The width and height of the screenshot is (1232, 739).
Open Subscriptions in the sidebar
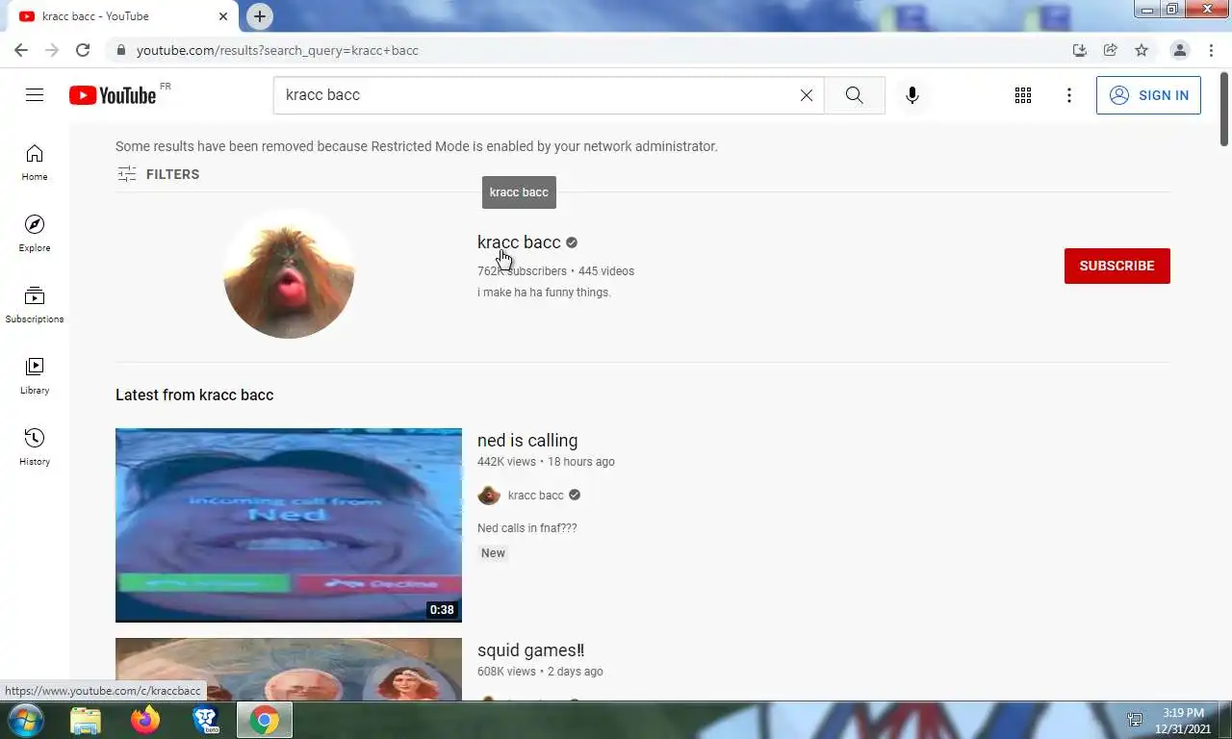(35, 305)
